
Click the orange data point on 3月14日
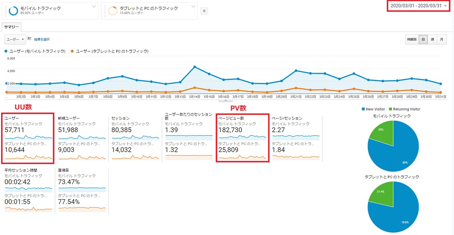[195, 88]
